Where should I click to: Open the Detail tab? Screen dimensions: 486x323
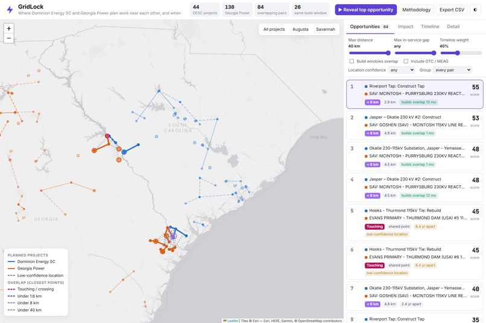453,26
